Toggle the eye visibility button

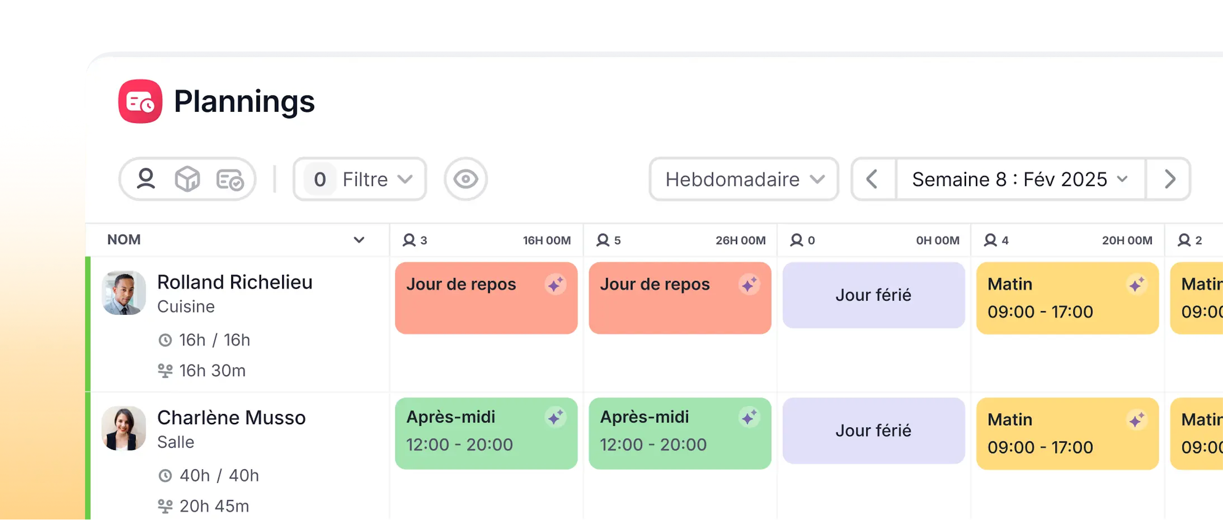465,179
